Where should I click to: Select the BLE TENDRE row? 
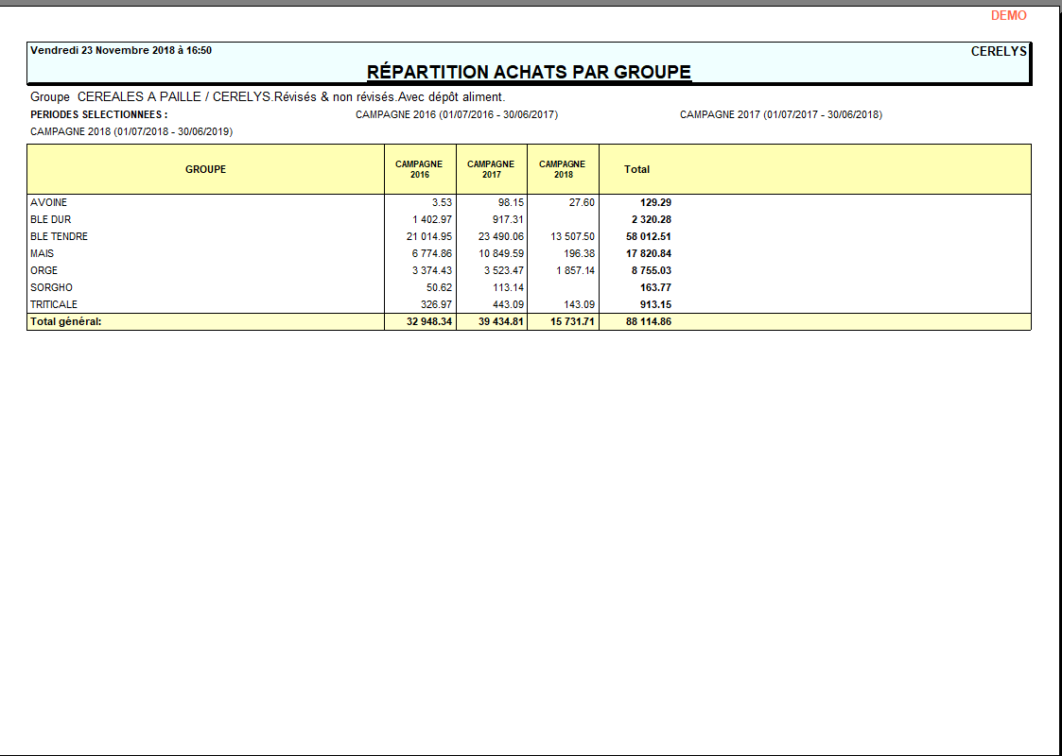coord(60,235)
